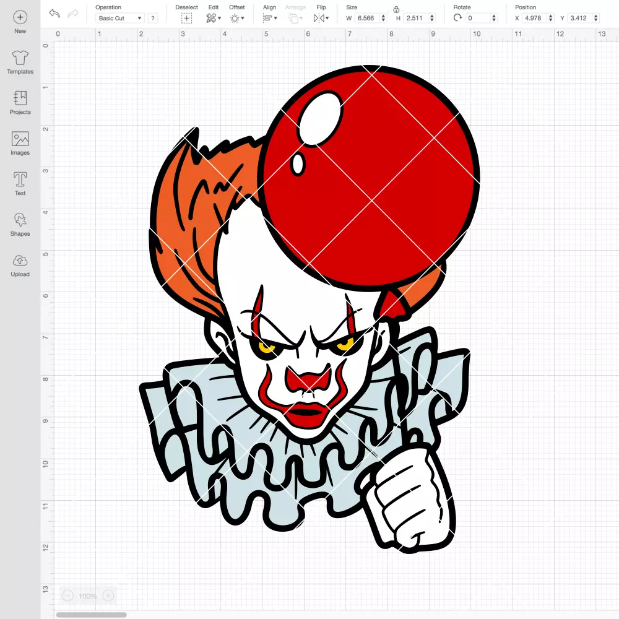Open the Upload panel
This screenshot has height=619, width=619.
[x=20, y=266]
